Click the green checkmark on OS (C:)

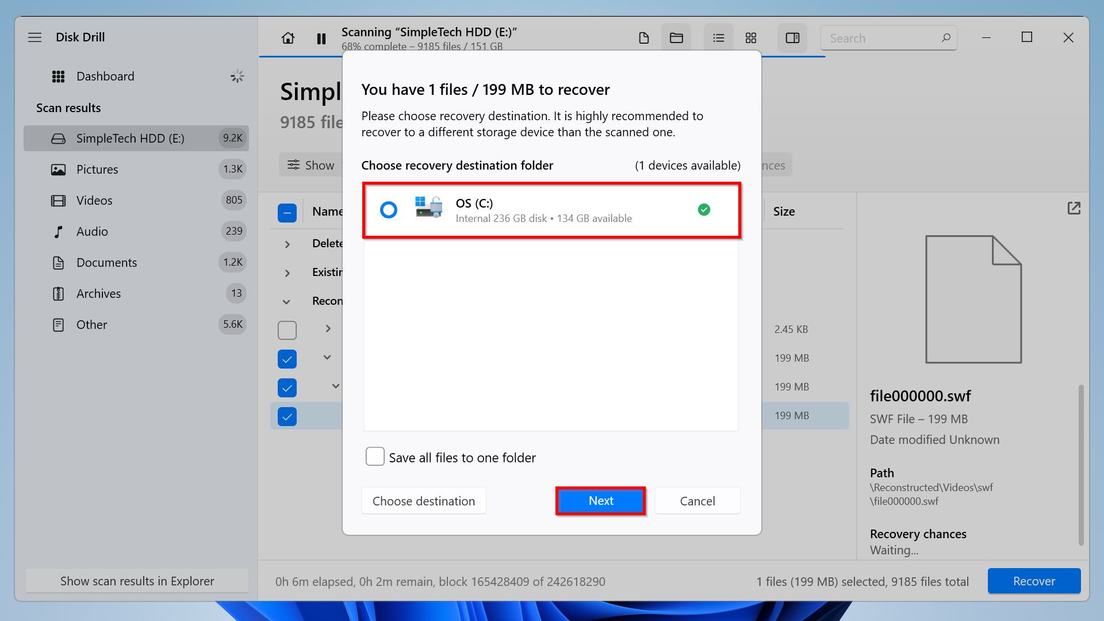tap(704, 210)
